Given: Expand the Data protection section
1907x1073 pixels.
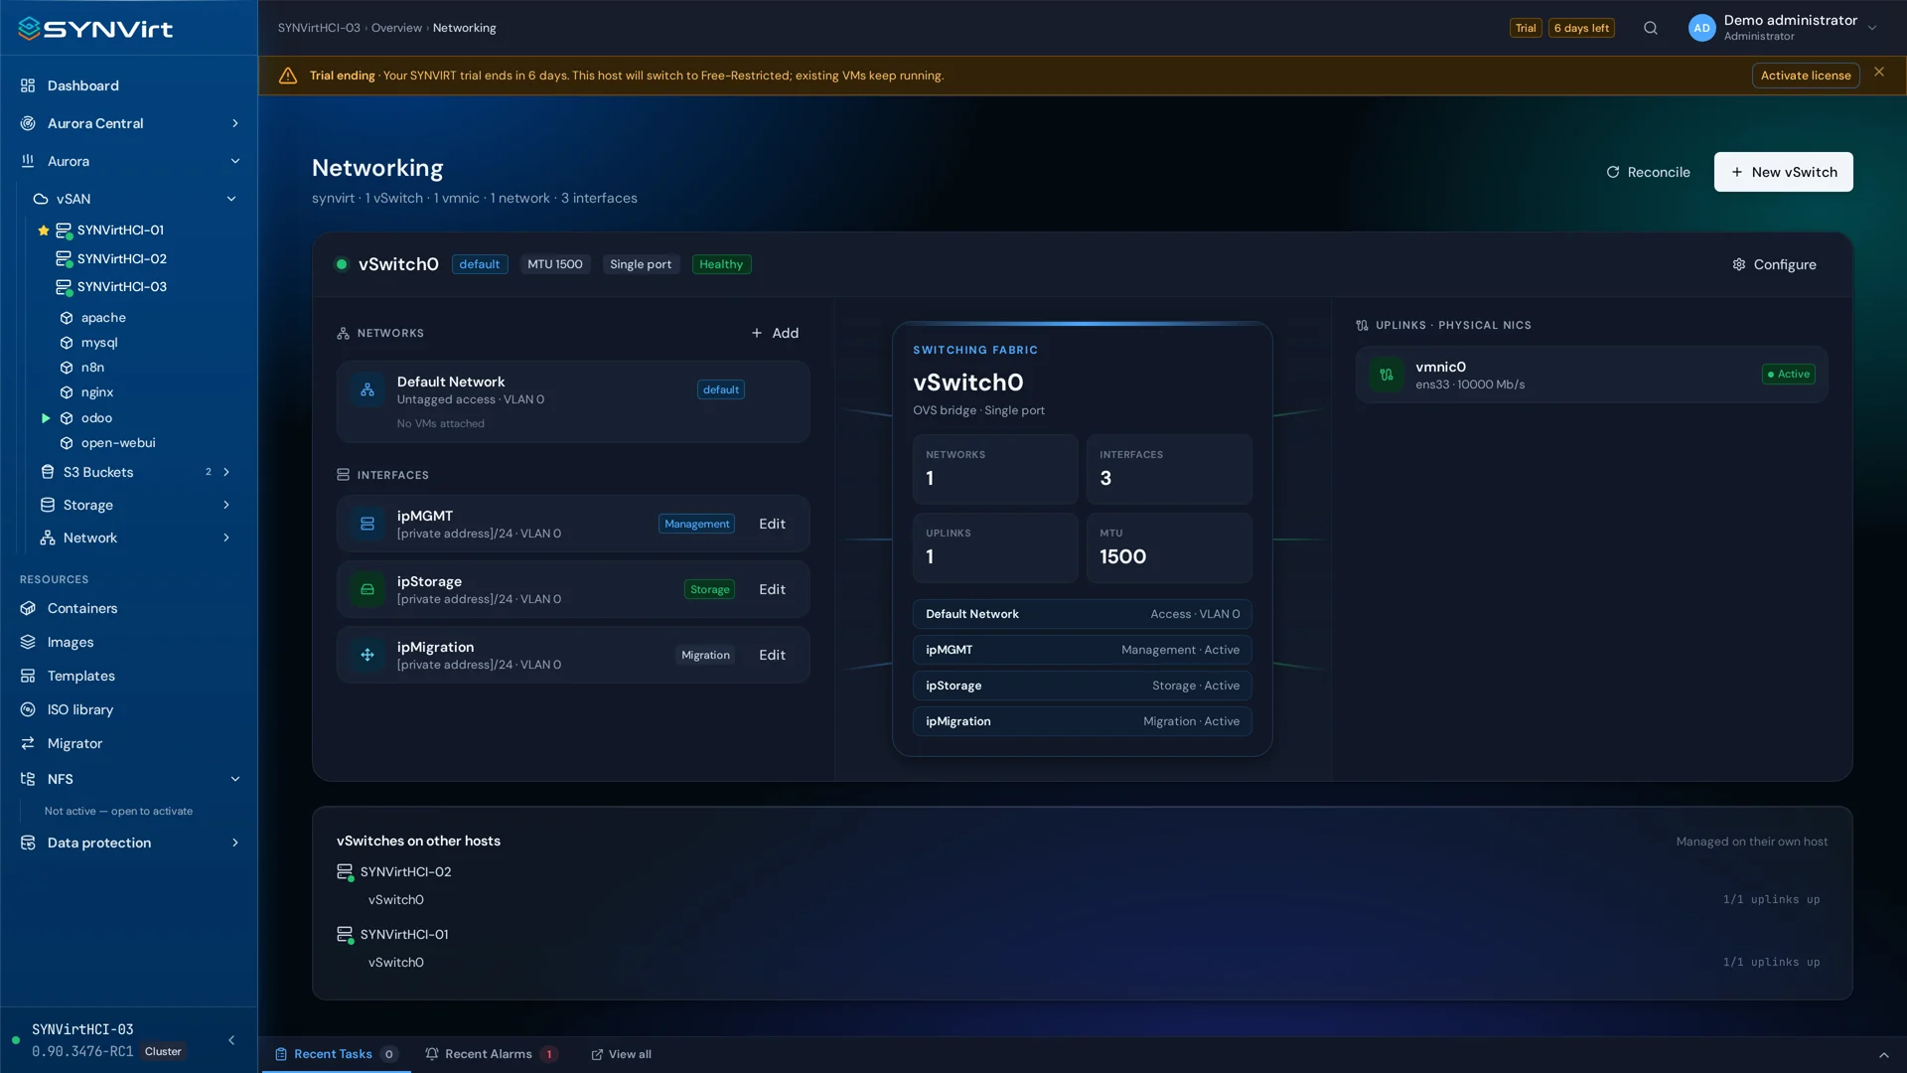Looking at the screenshot, I should pos(235,843).
